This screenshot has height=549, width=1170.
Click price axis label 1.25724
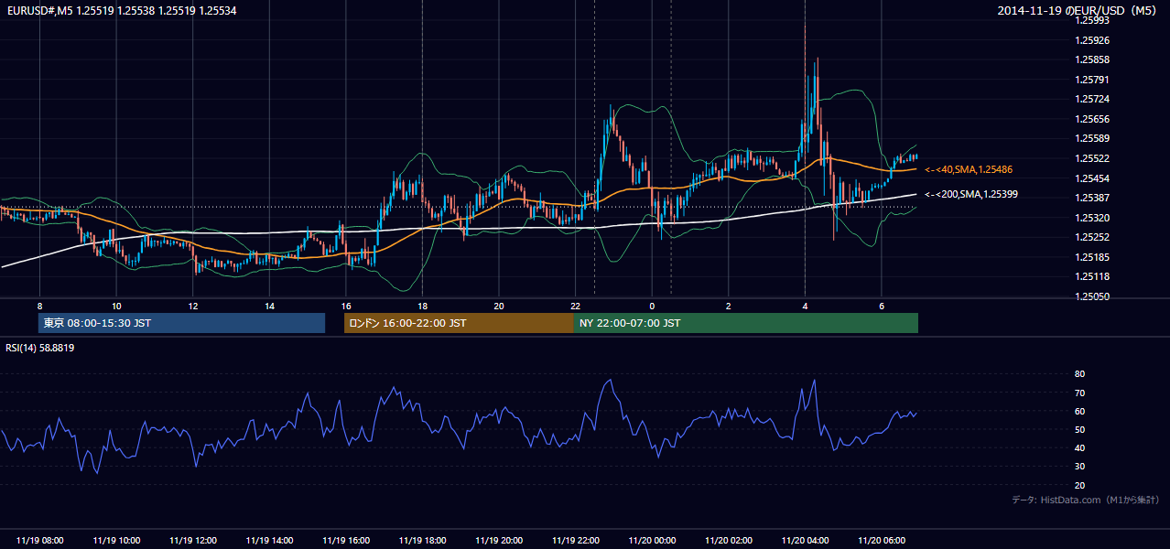pos(1092,99)
